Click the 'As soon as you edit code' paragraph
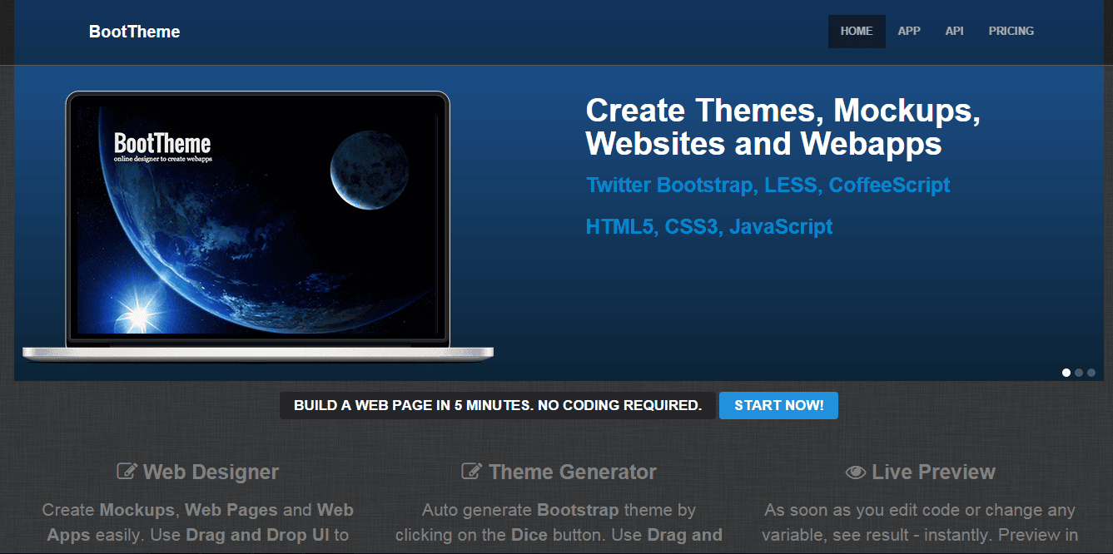The width and height of the screenshot is (1113, 554). point(921,522)
